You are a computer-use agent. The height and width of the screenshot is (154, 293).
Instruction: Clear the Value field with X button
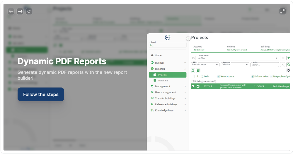(x=282, y=64)
